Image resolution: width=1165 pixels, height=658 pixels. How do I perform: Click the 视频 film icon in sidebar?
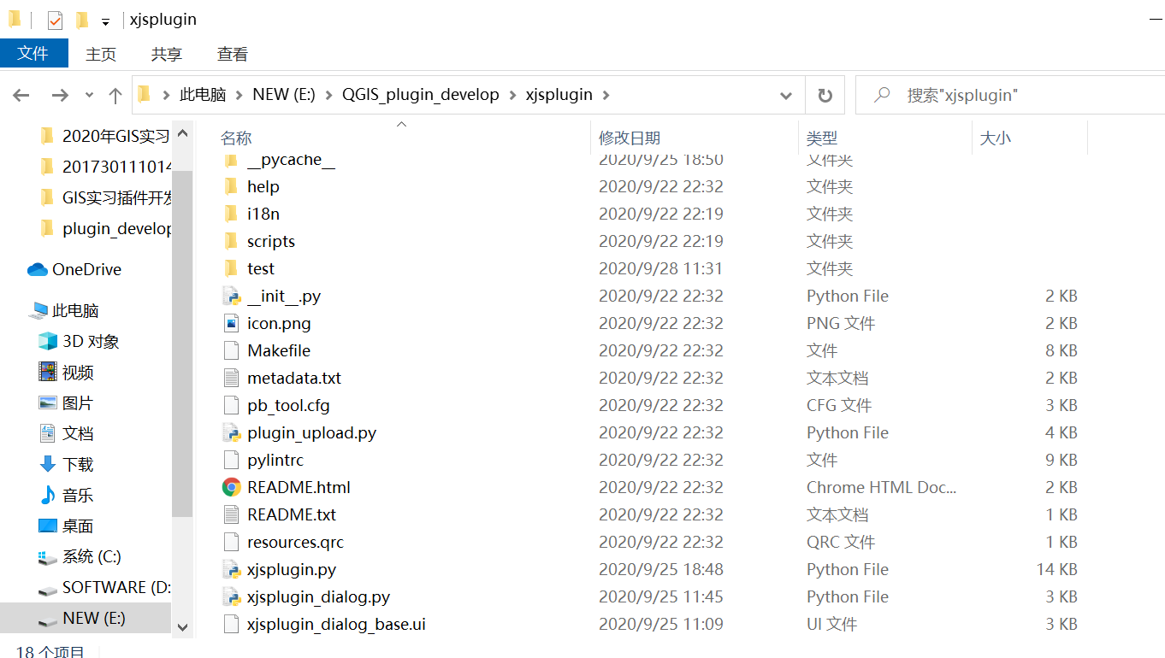coord(48,373)
